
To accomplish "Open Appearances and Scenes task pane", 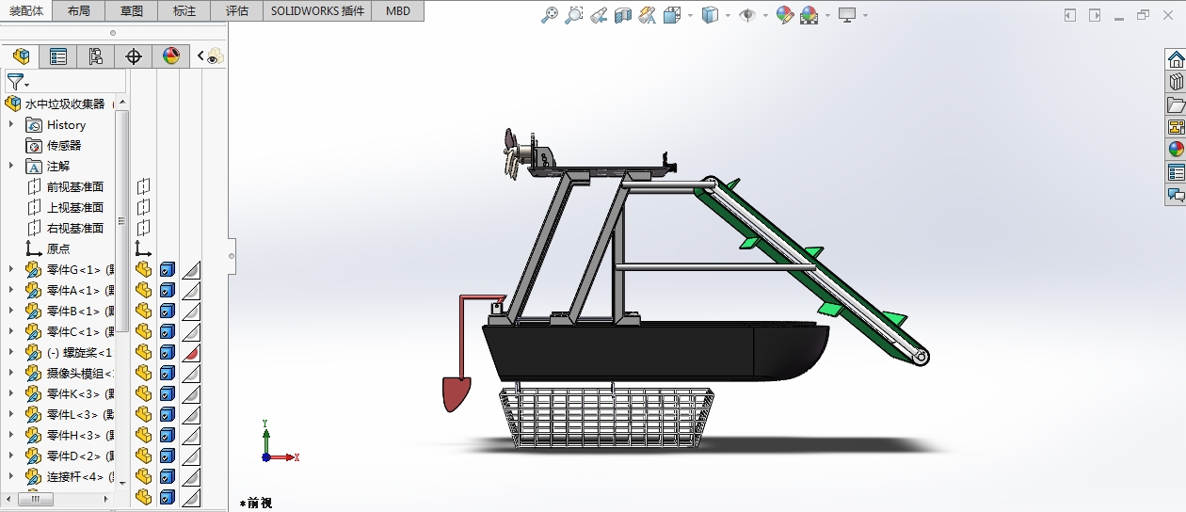I will point(1176,149).
